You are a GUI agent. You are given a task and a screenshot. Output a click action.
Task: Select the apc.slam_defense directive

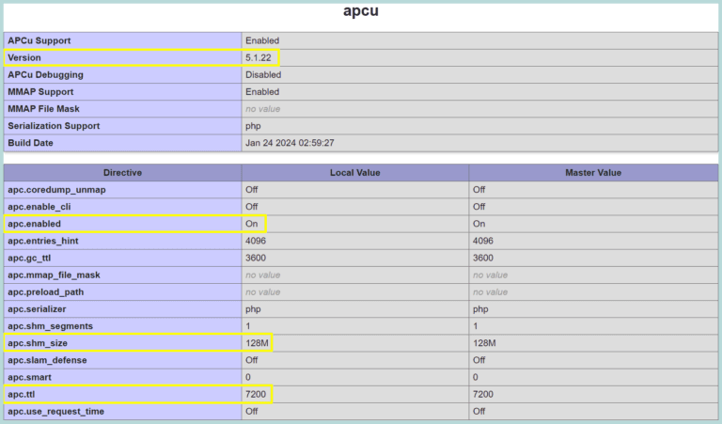(x=47, y=360)
